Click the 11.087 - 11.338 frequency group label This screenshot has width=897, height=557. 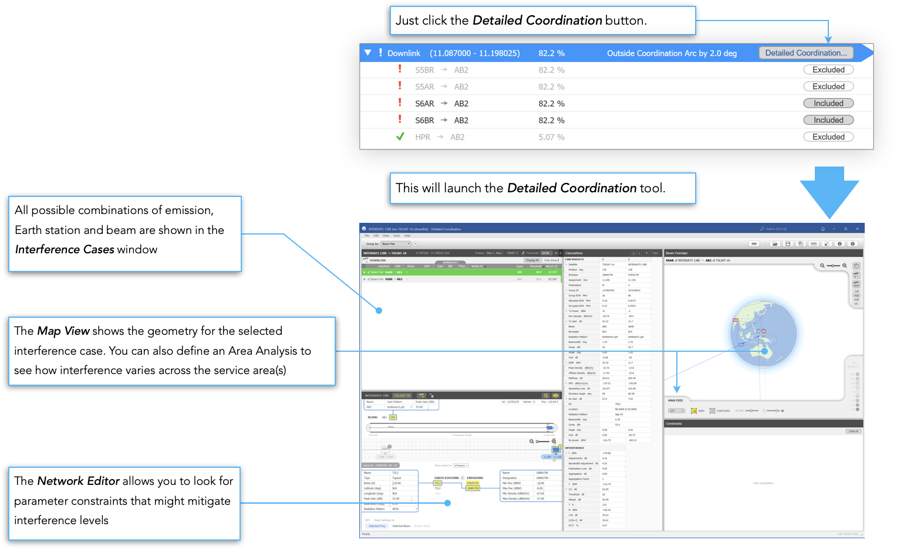553,457
